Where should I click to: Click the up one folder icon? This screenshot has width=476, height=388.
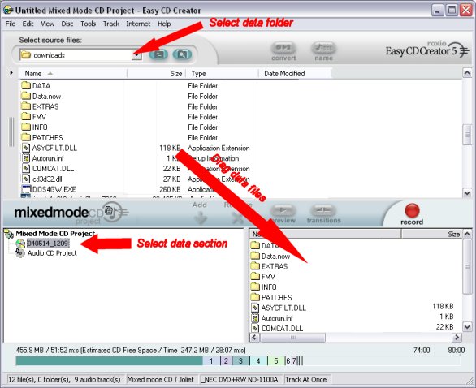[x=158, y=54]
